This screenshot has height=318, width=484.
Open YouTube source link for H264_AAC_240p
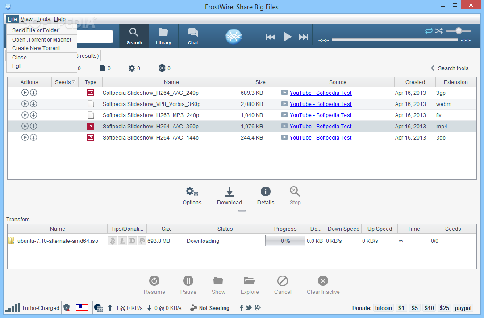click(321, 93)
